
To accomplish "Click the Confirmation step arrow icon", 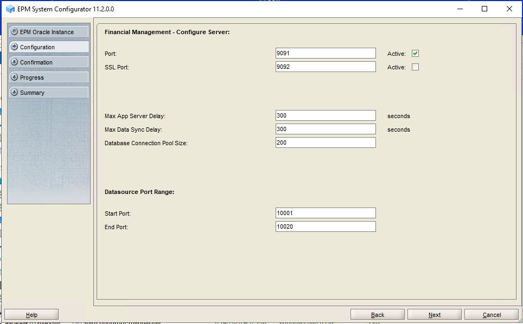I will [14, 62].
